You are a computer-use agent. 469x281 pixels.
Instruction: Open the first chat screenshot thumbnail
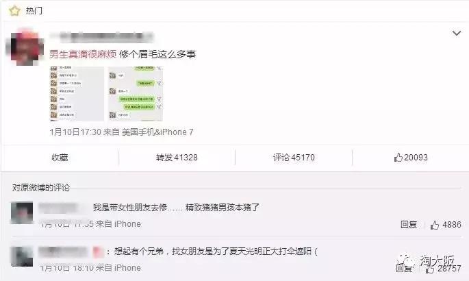tap(77, 94)
